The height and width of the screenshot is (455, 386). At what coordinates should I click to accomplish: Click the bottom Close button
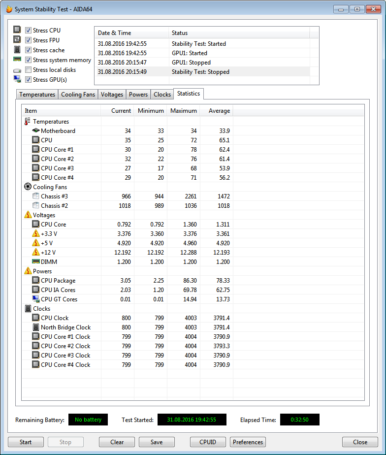pos(360,442)
